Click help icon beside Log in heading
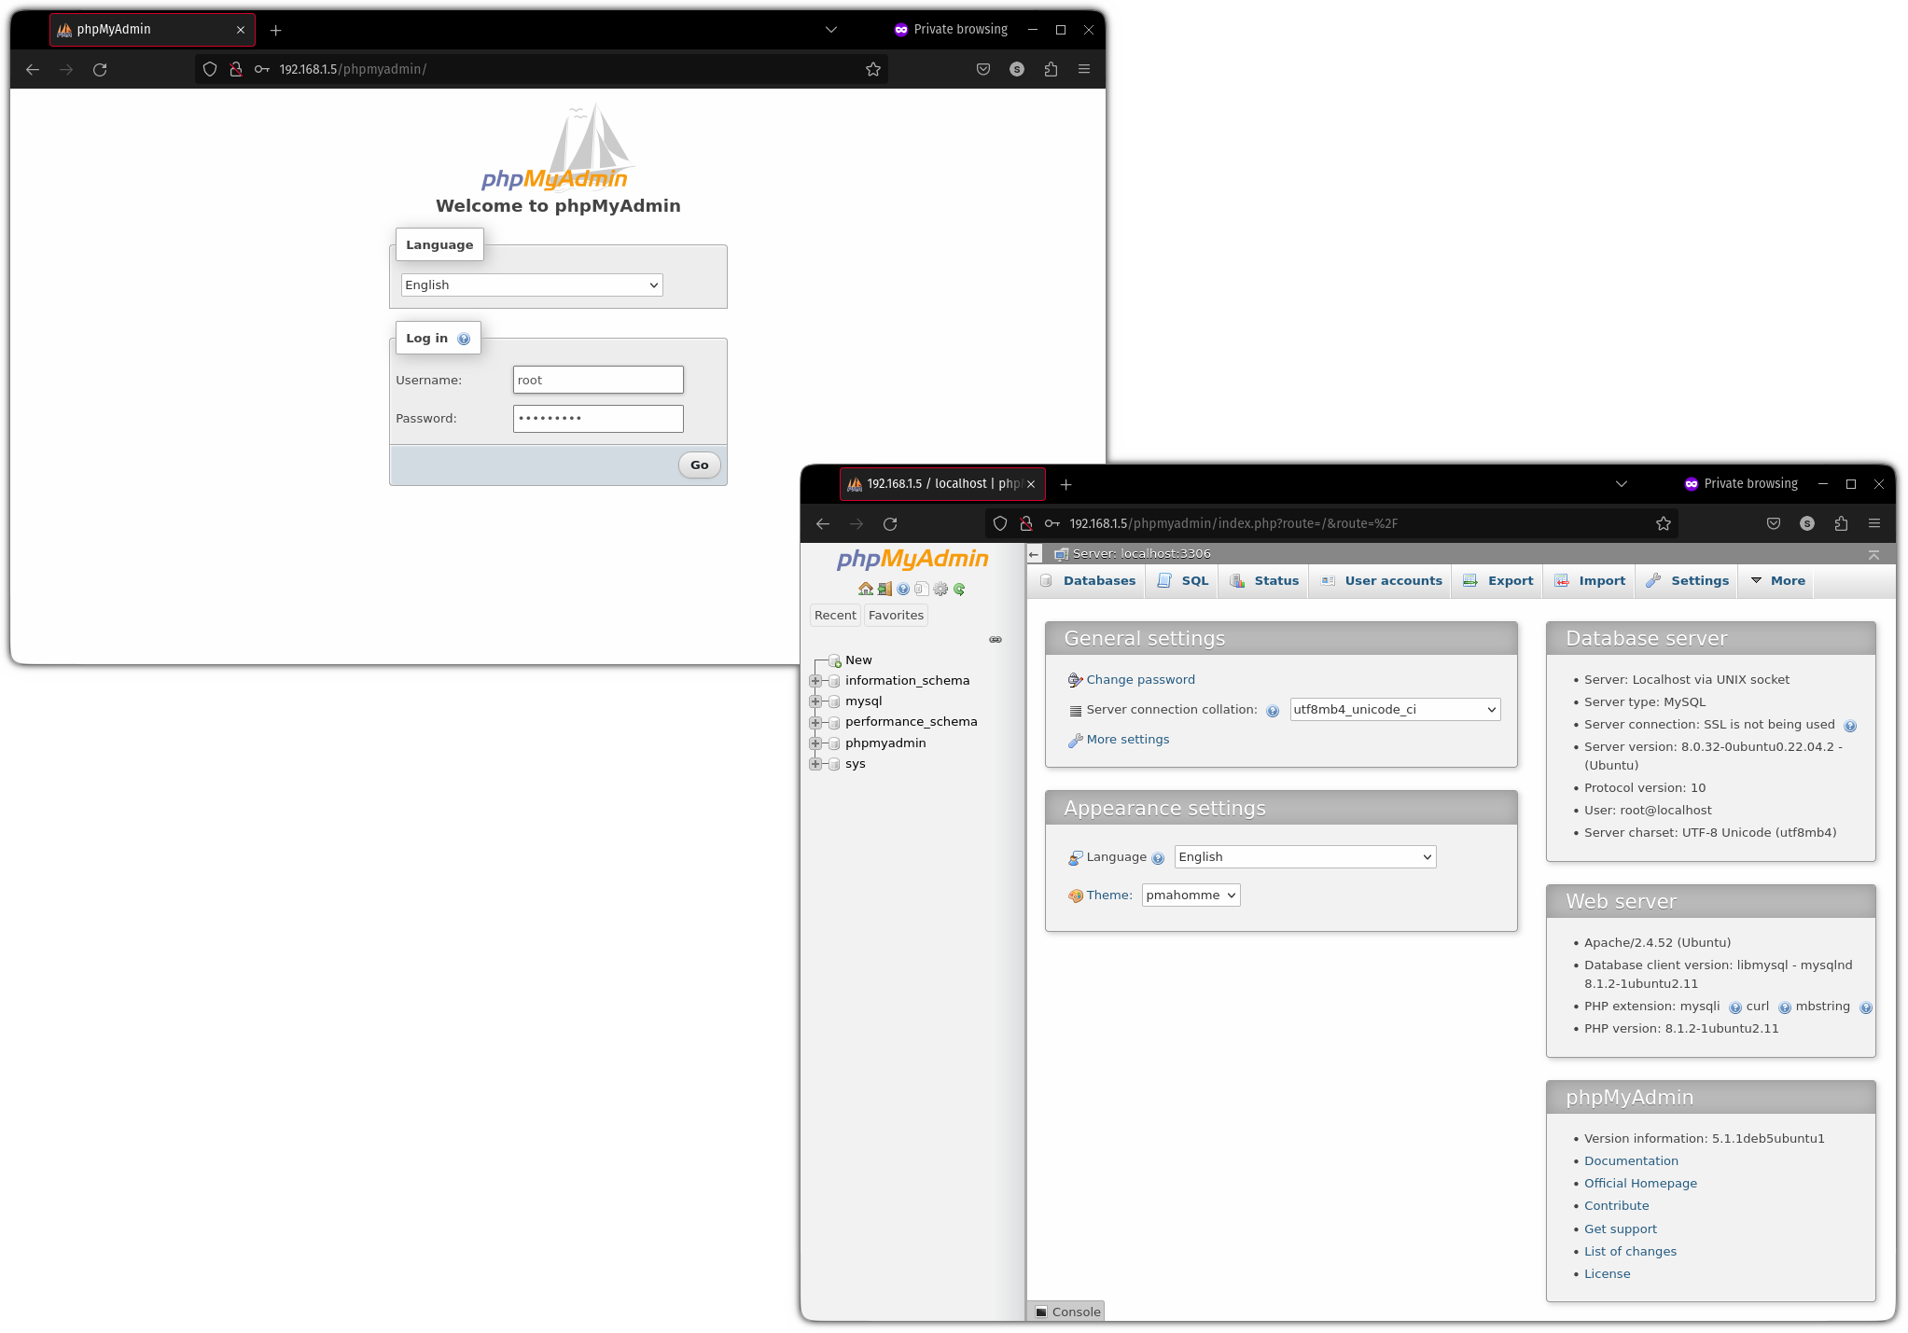The image size is (1908, 1333). (x=464, y=339)
